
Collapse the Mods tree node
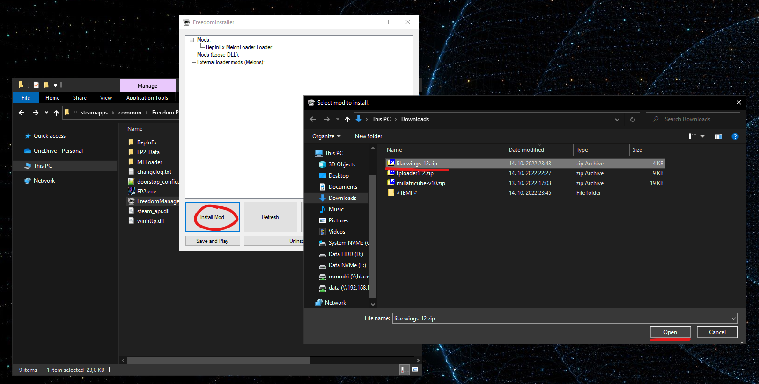192,40
